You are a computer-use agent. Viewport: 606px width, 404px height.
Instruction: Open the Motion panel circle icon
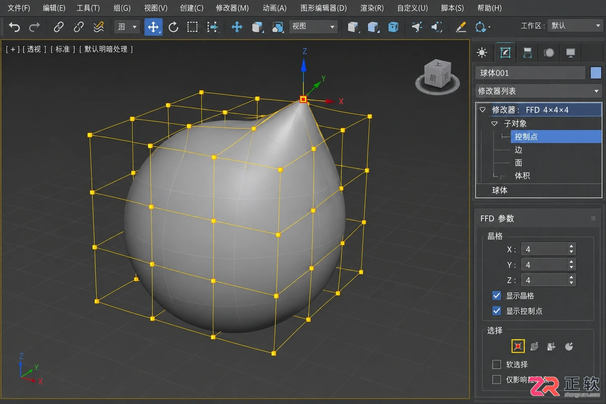pyautogui.click(x=549, y=53)
